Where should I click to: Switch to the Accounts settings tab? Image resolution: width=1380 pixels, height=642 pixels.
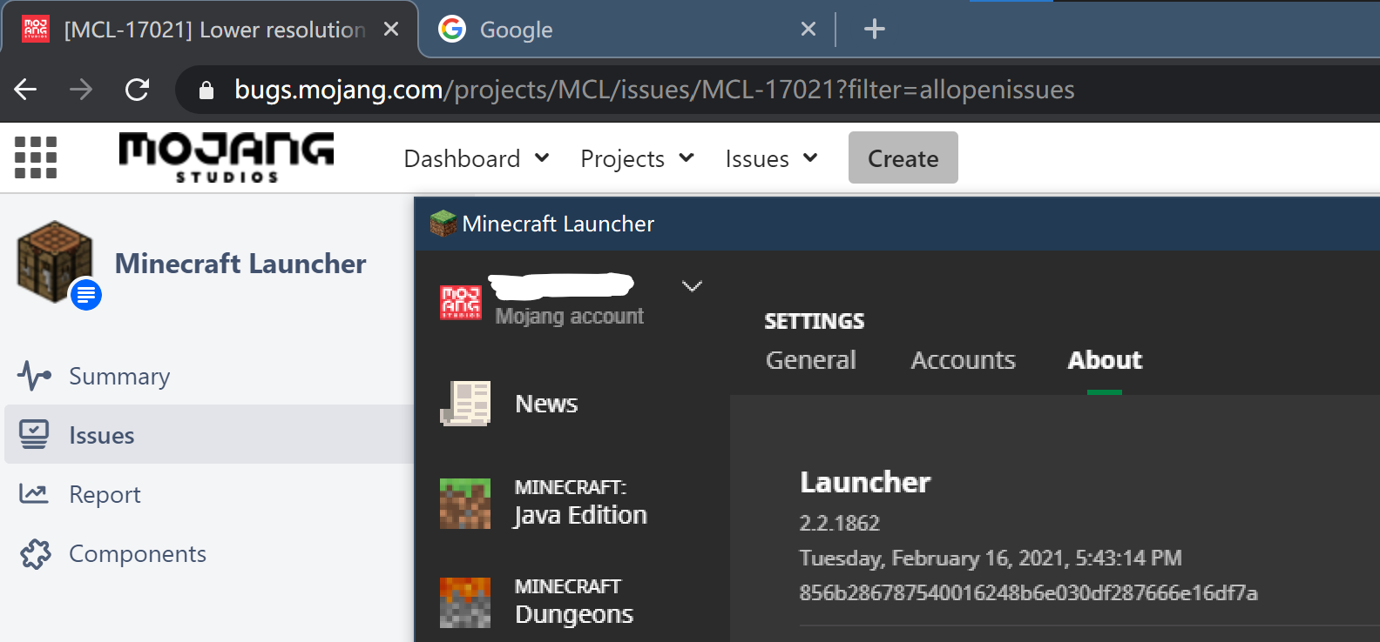(x=963, y=360)
